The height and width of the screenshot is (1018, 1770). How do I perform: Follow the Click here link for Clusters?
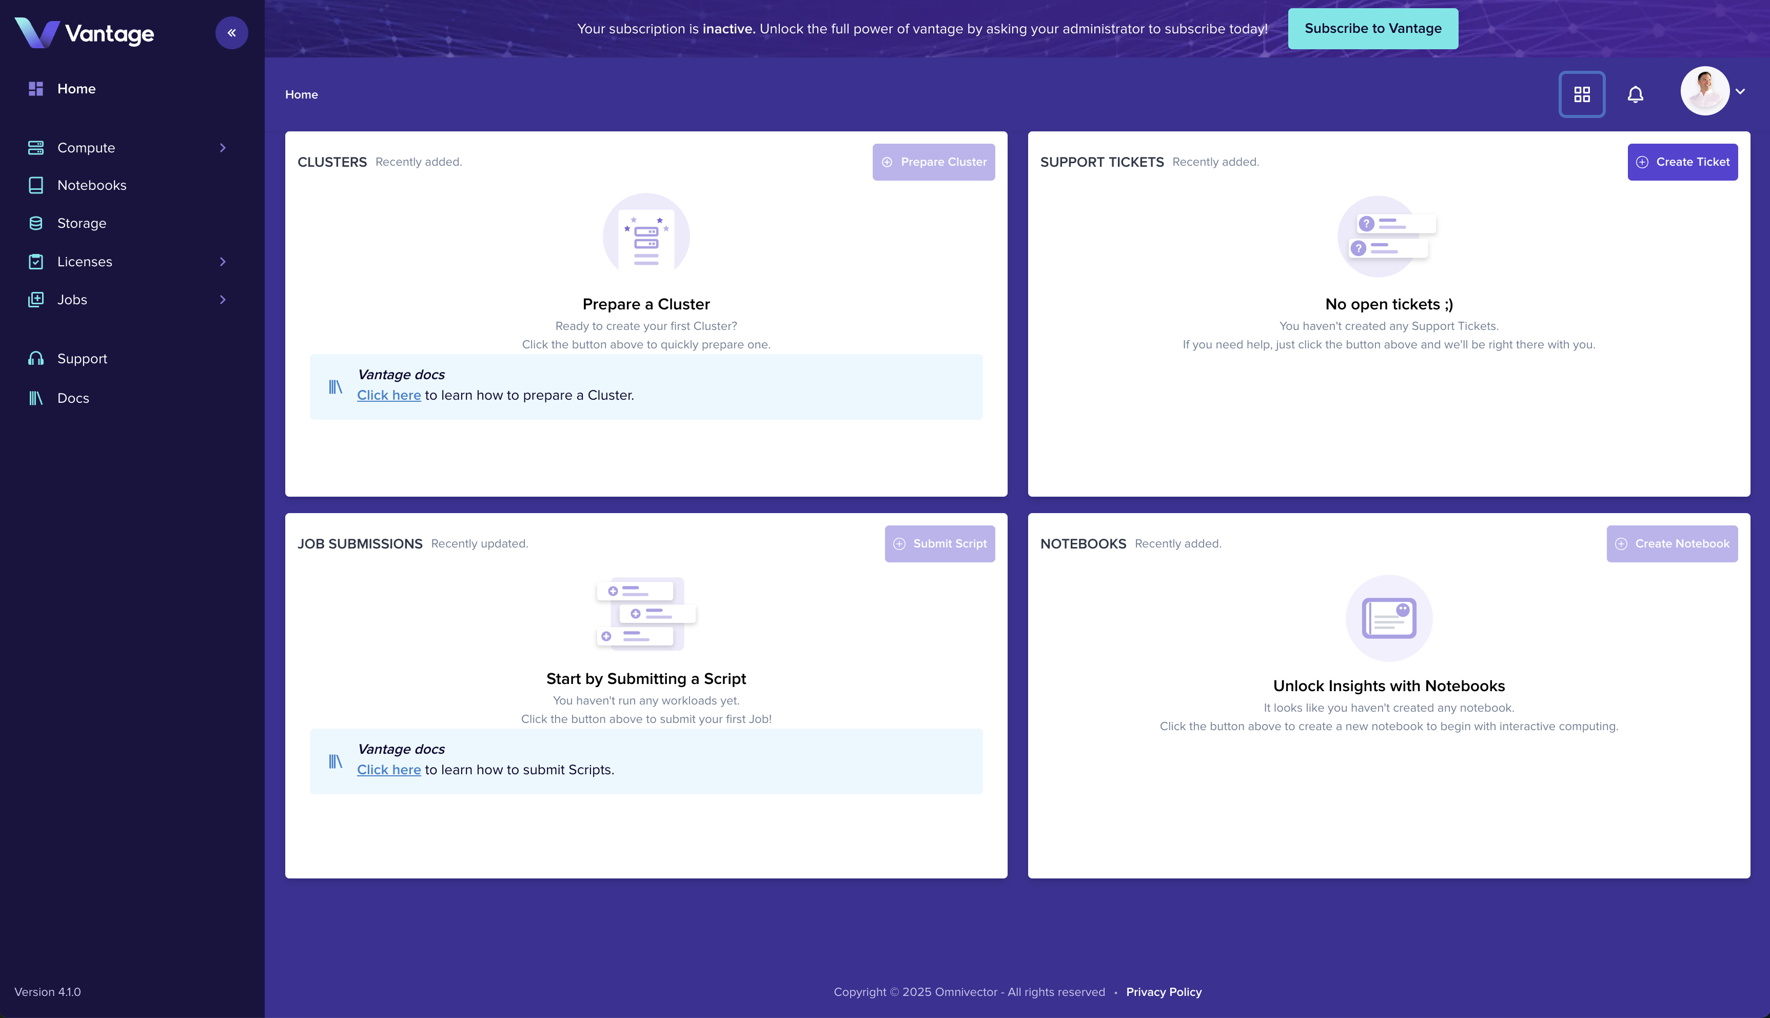(389, 395)
